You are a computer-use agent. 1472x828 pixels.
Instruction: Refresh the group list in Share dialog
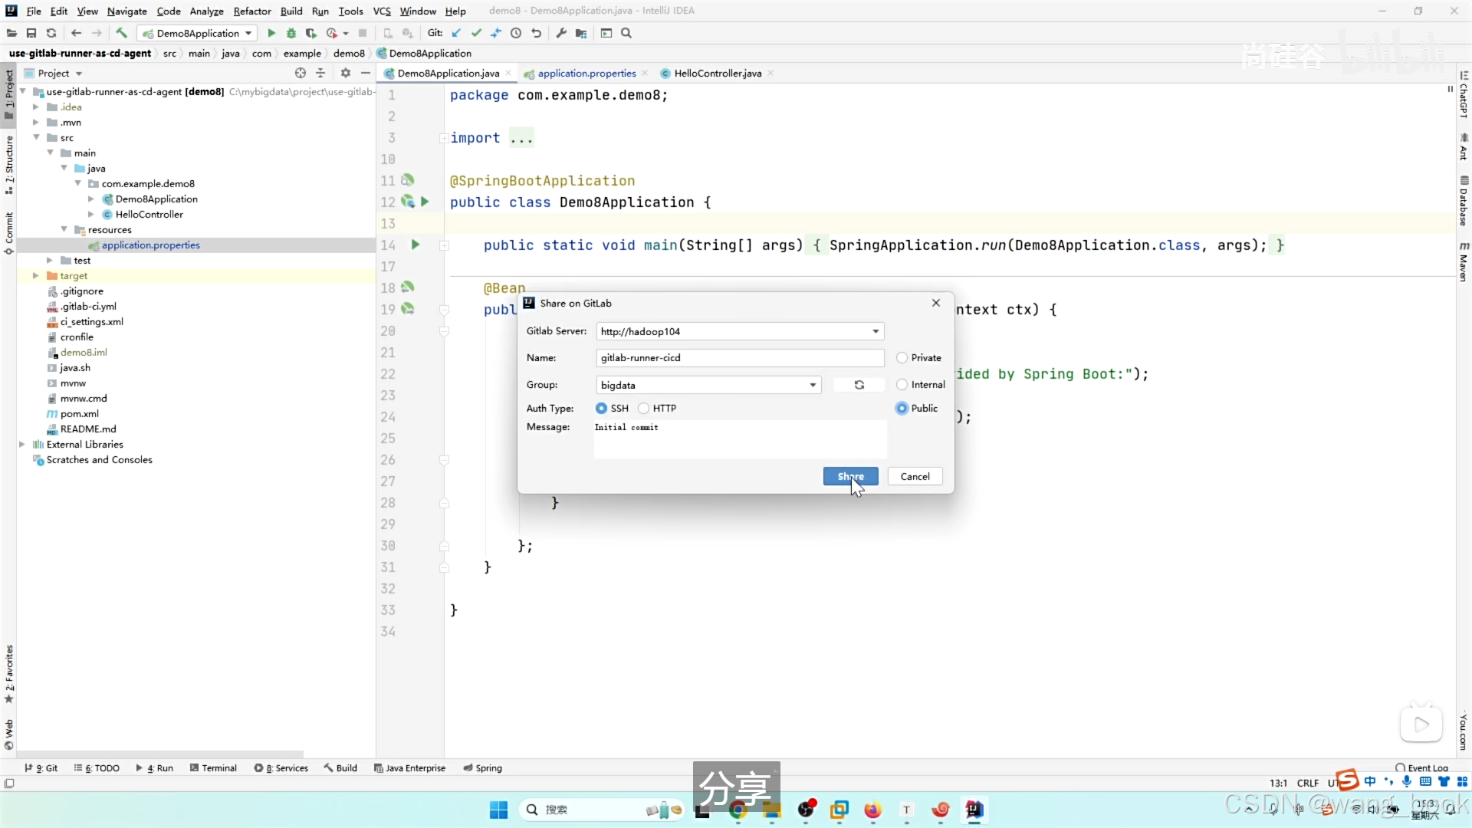pos(859,385)
